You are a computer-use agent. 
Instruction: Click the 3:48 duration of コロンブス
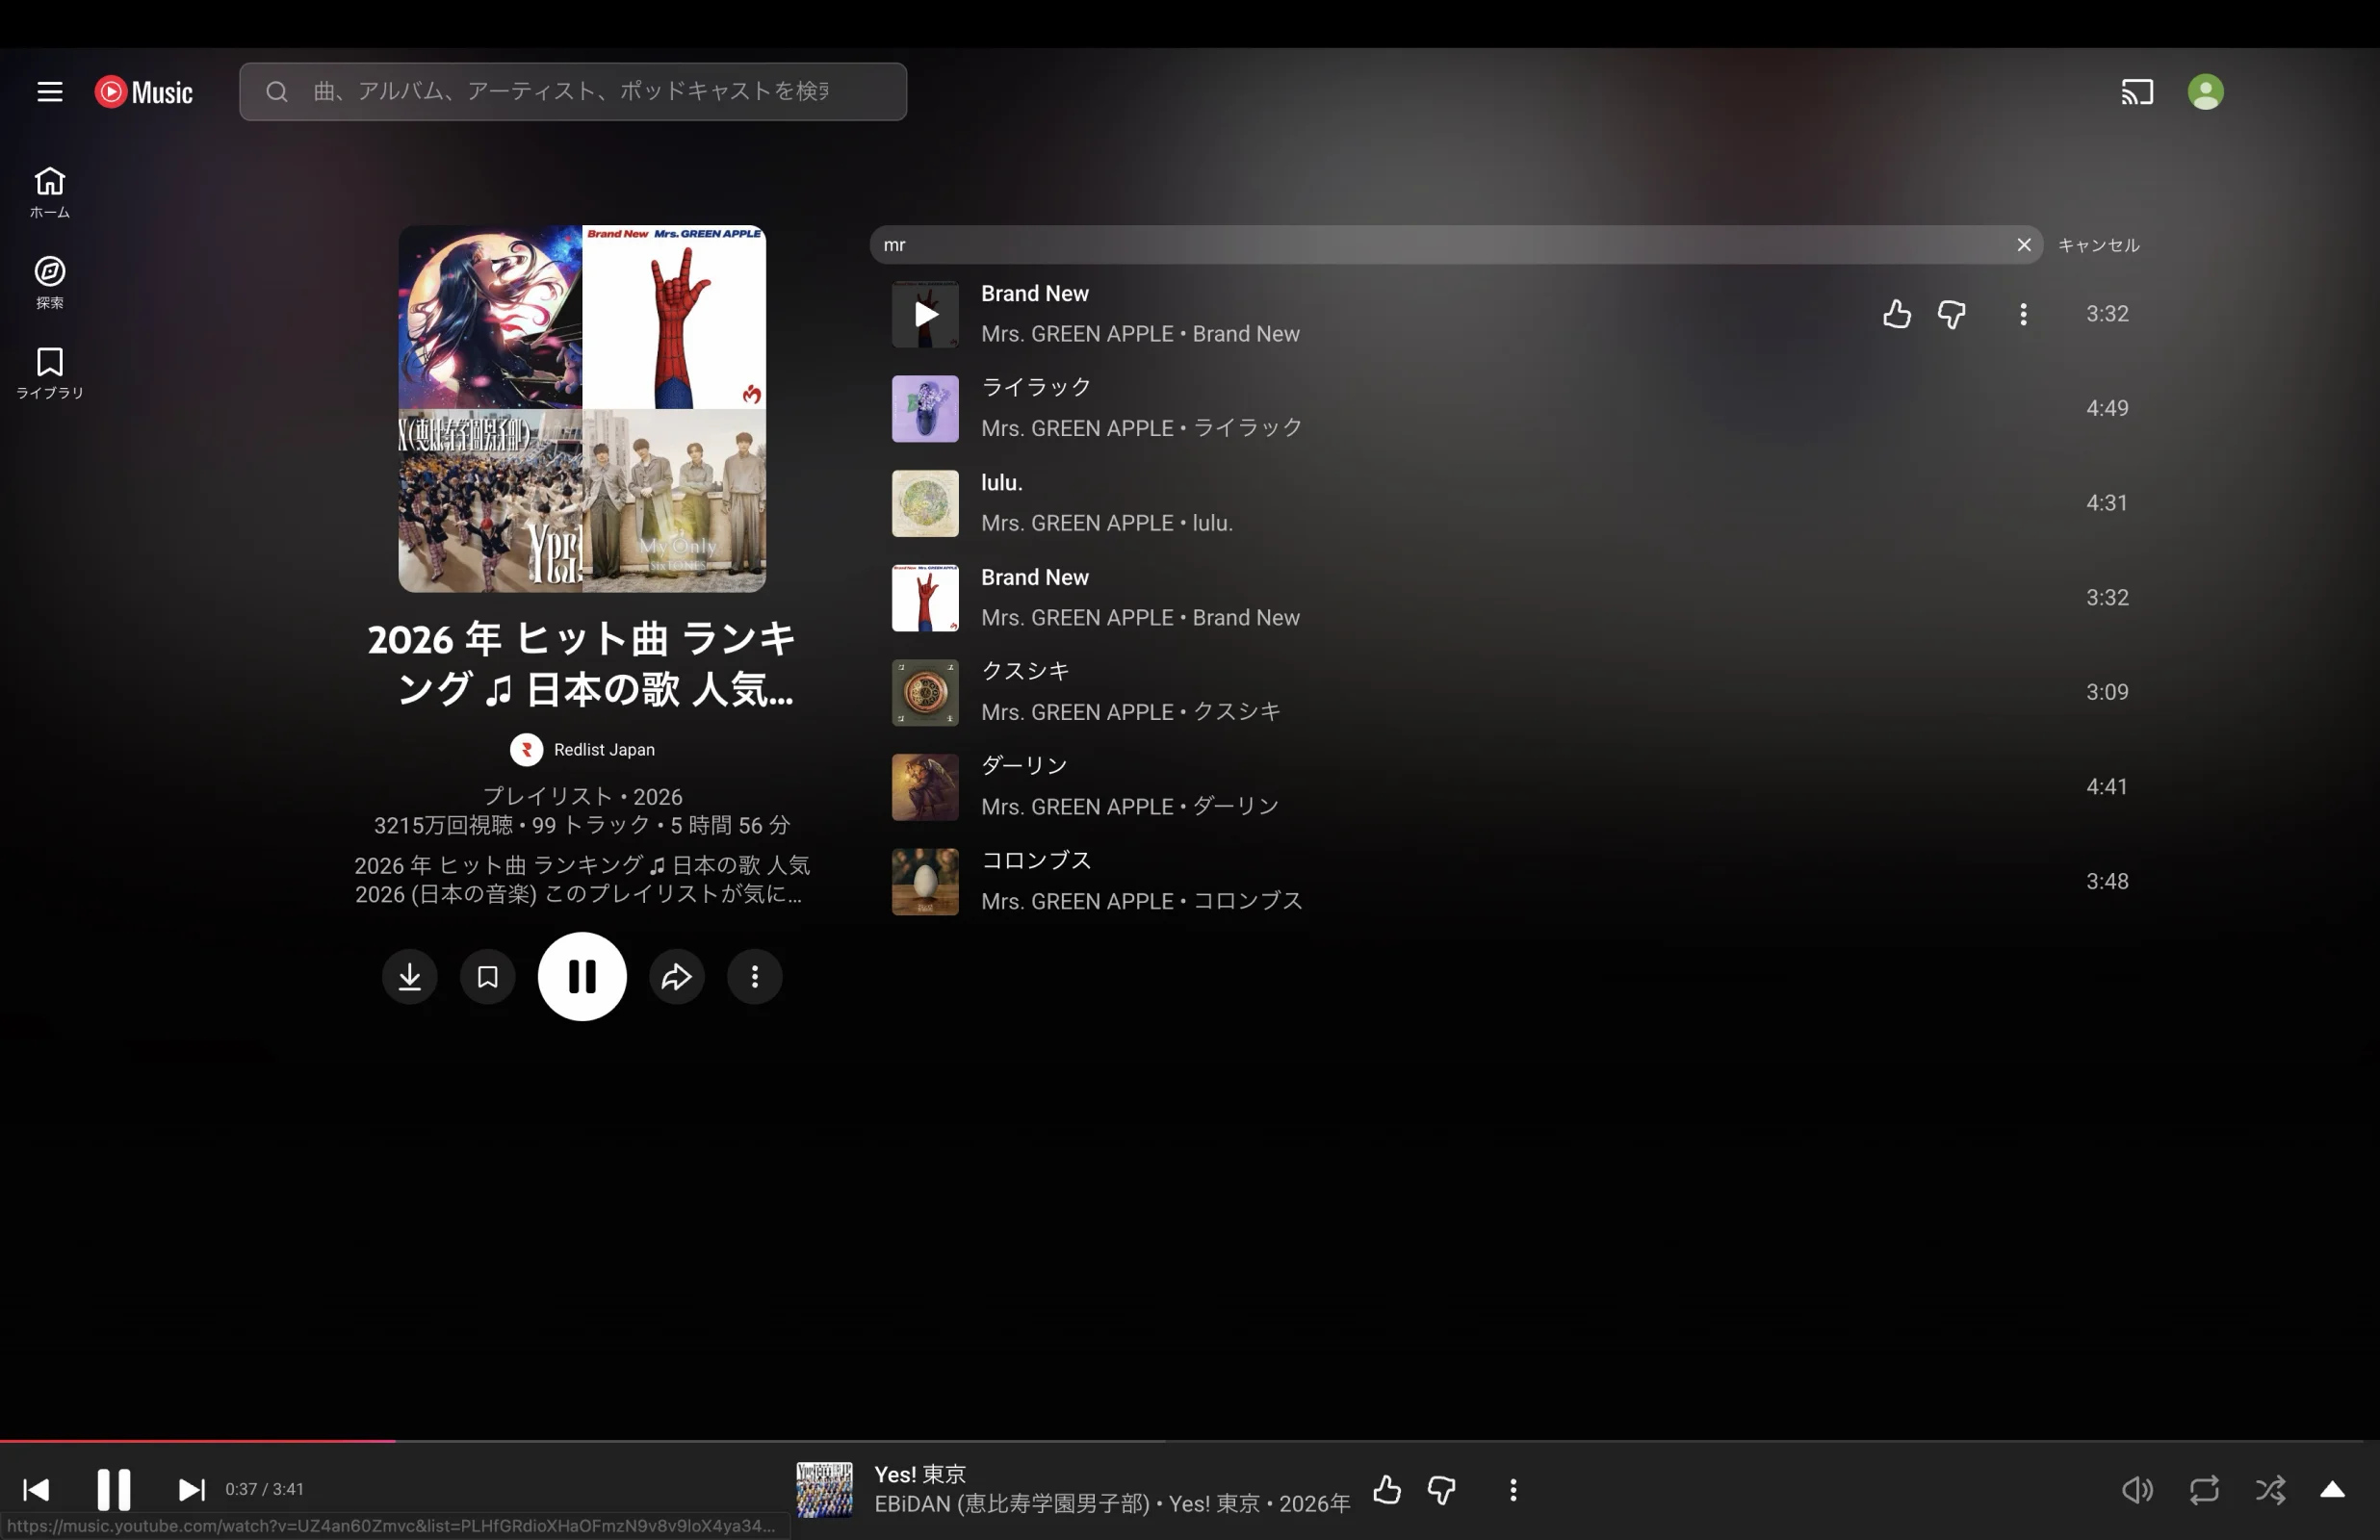click(2107, 882)
